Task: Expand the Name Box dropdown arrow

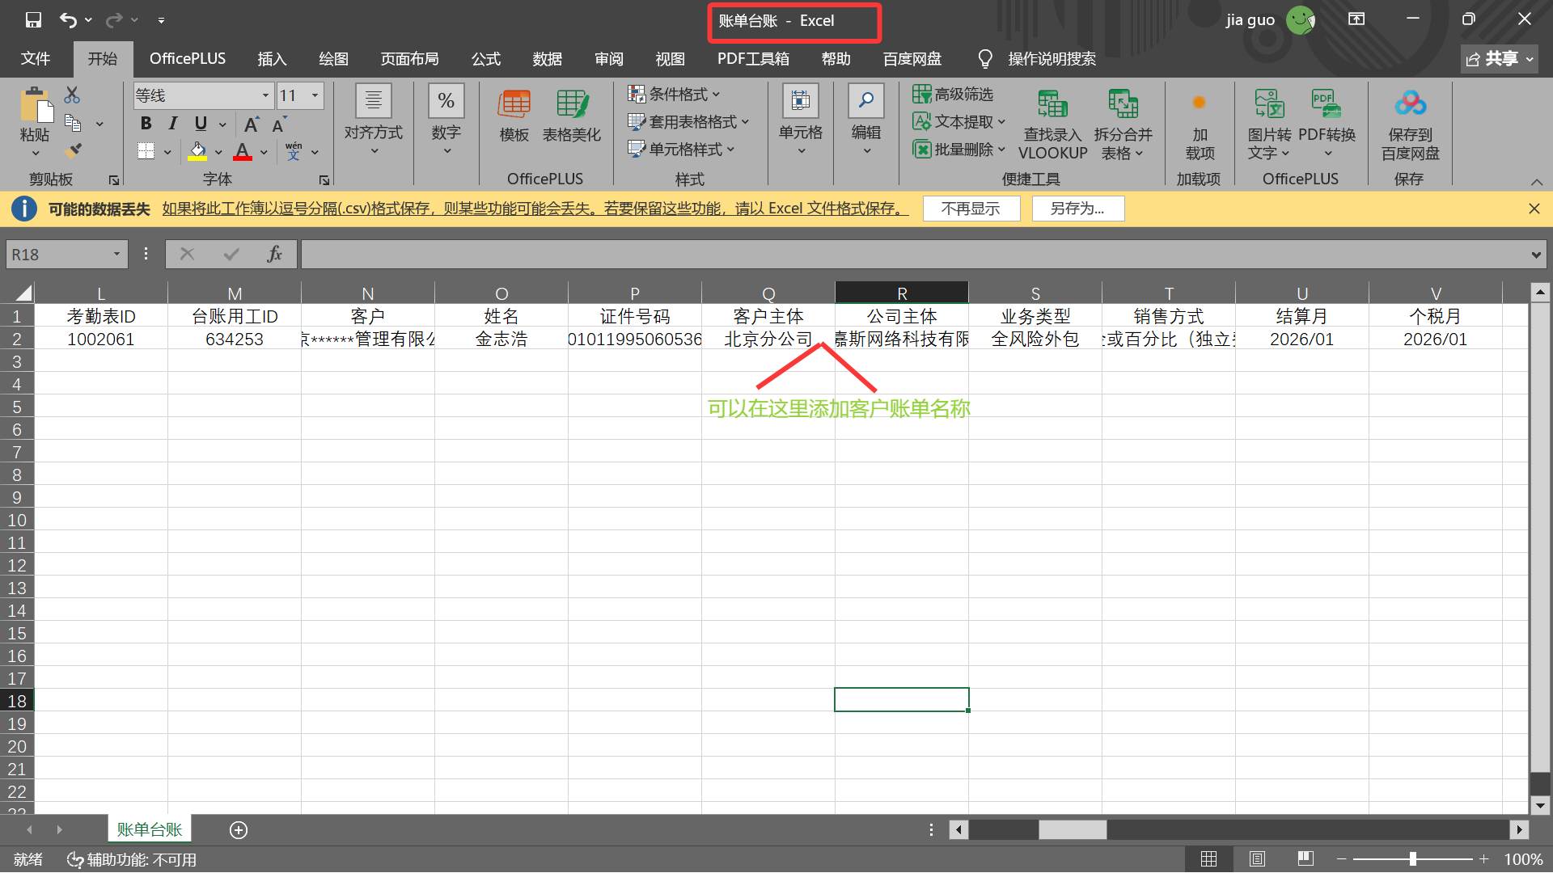Action: [x=116, y=254]
